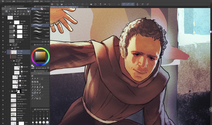Select the reflectedlight layer thumbnail

click(x=13, y=114)
